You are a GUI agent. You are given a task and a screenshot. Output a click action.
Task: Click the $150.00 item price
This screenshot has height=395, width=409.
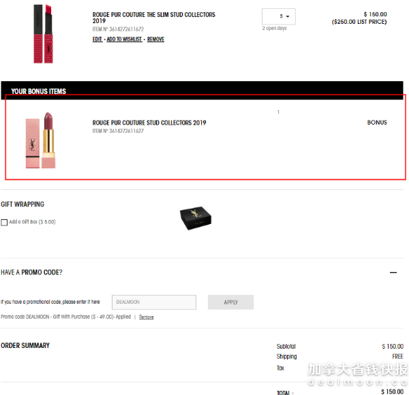[376, 14]
